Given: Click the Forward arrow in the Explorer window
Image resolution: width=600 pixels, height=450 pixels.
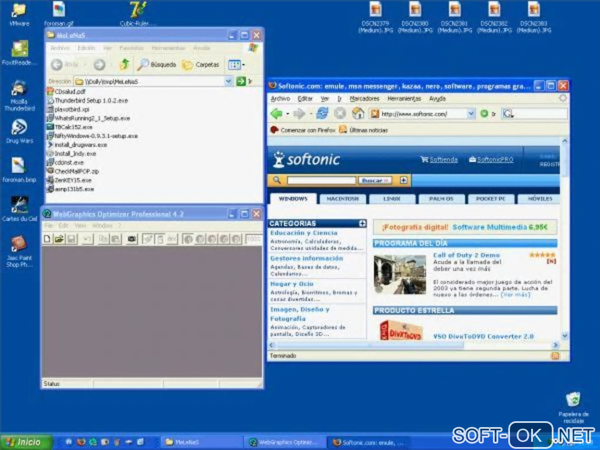Looking at the screenshot, I should pyautogui.click(x=99, y=65).
